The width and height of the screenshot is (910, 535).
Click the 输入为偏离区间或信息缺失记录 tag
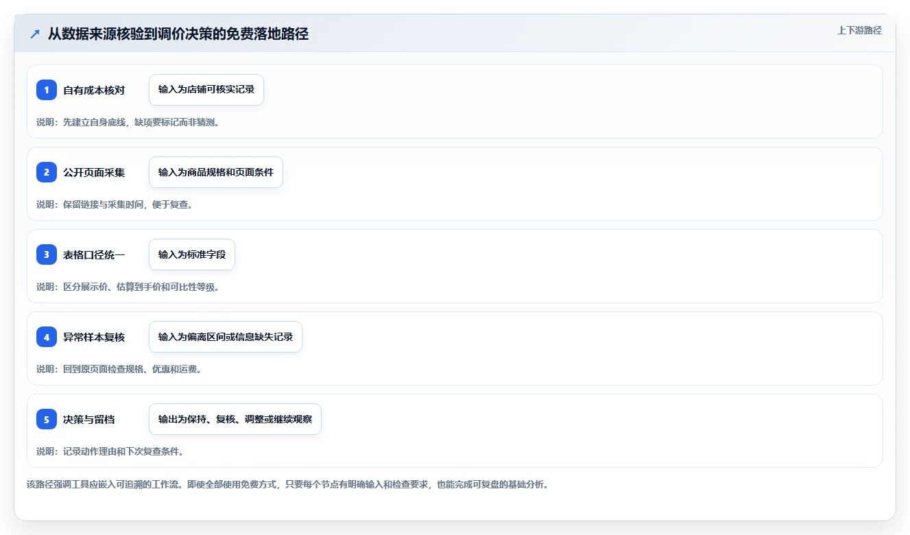(x=226, y=337)
